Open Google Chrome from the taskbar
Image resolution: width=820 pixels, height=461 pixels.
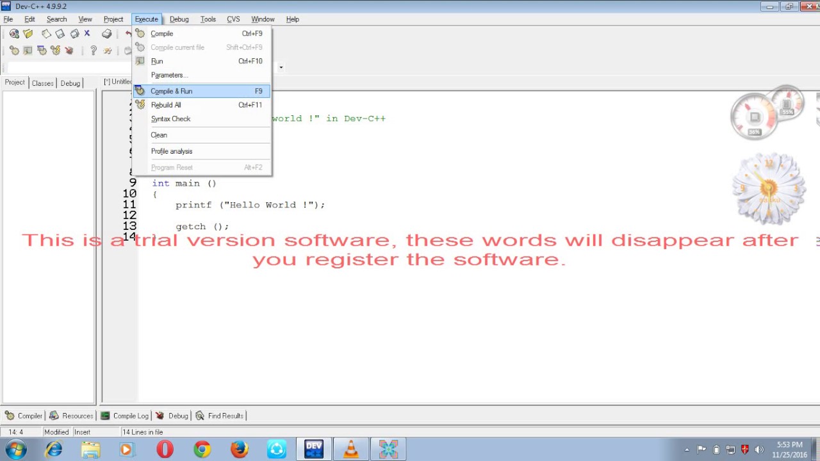click(x=202, y=449)
